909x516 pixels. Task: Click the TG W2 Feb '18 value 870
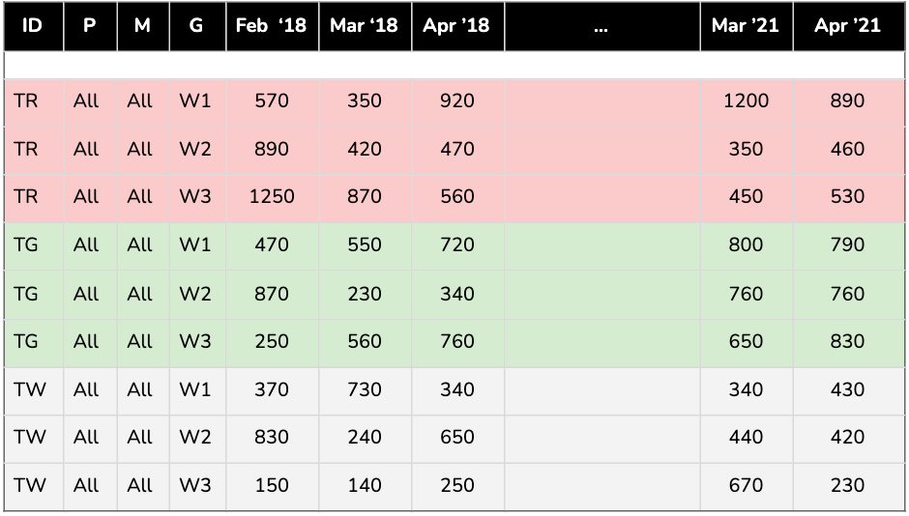click(271, 294)
